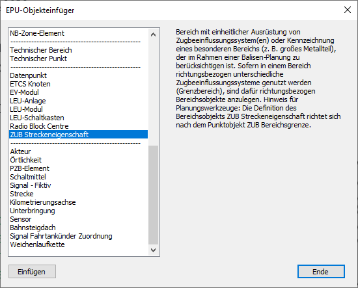Click the list scroll up arrow
This screenshot has height=288, width=358.
click(x=153, y=34)
